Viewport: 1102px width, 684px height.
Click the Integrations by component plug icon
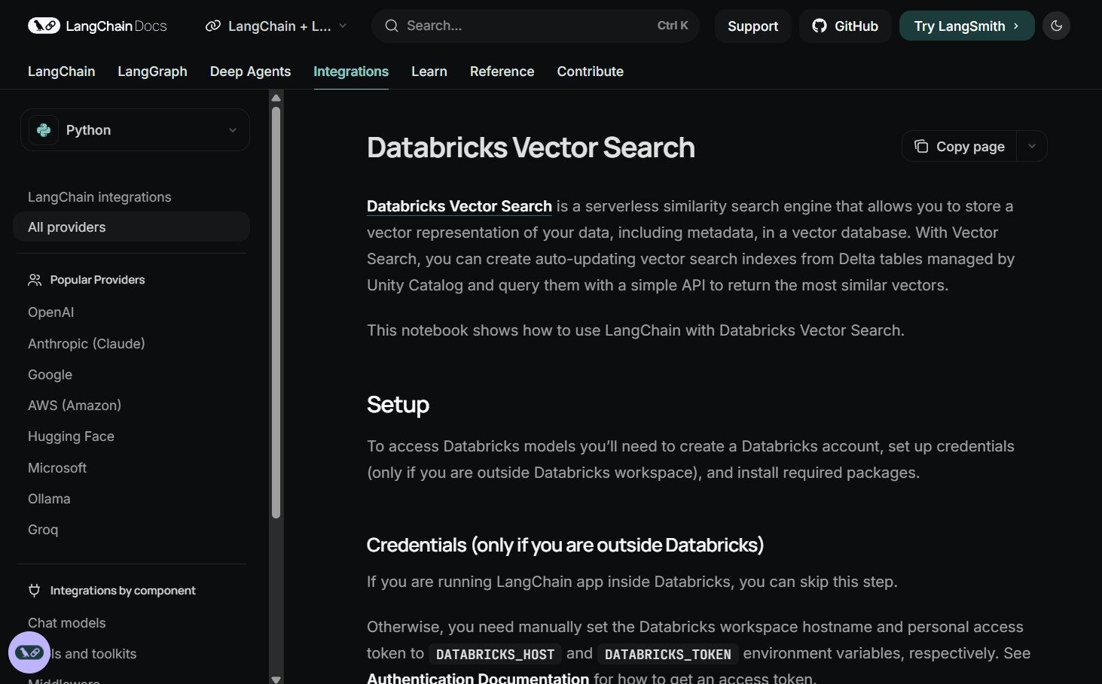[35, 591]
